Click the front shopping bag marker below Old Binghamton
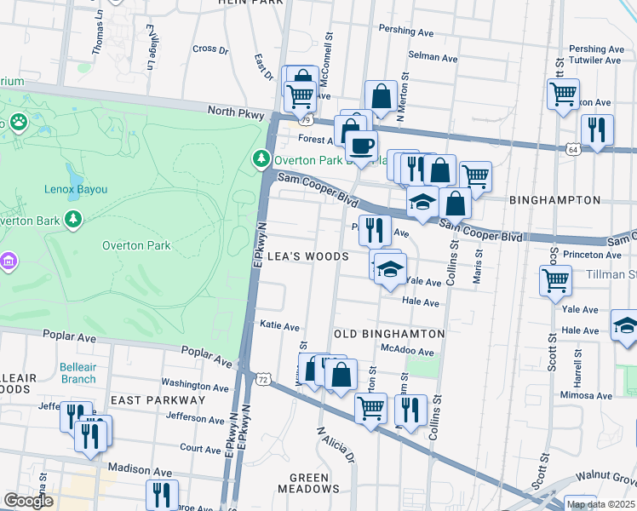 pyautogui.click(x=341, y=376)
